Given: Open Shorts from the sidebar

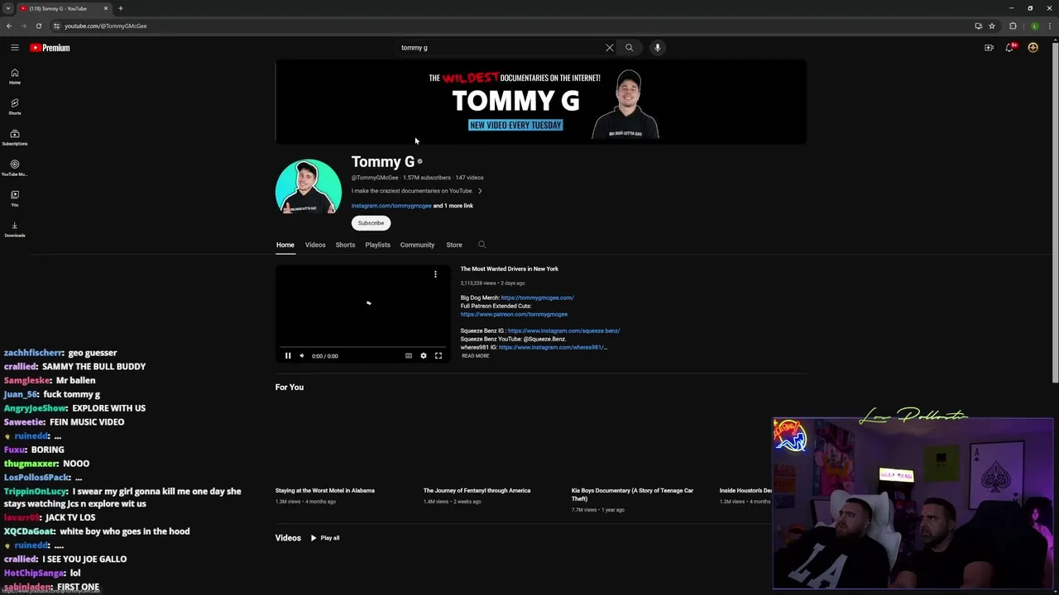Looking at the screenshot, I should [x=15, y=107].
